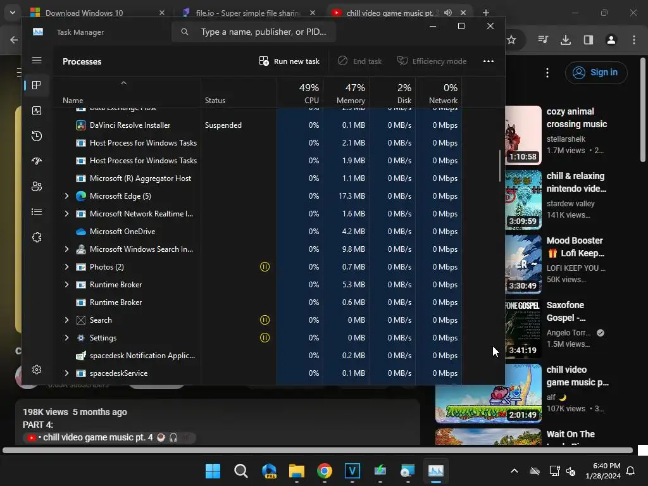
Task: Open cozy animal crossing music video
Action: coord(576,118)
